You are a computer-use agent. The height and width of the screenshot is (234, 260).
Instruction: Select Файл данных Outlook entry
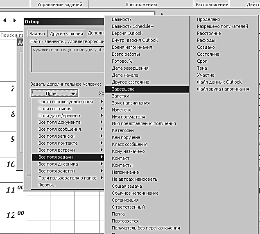tap(219, 82)
